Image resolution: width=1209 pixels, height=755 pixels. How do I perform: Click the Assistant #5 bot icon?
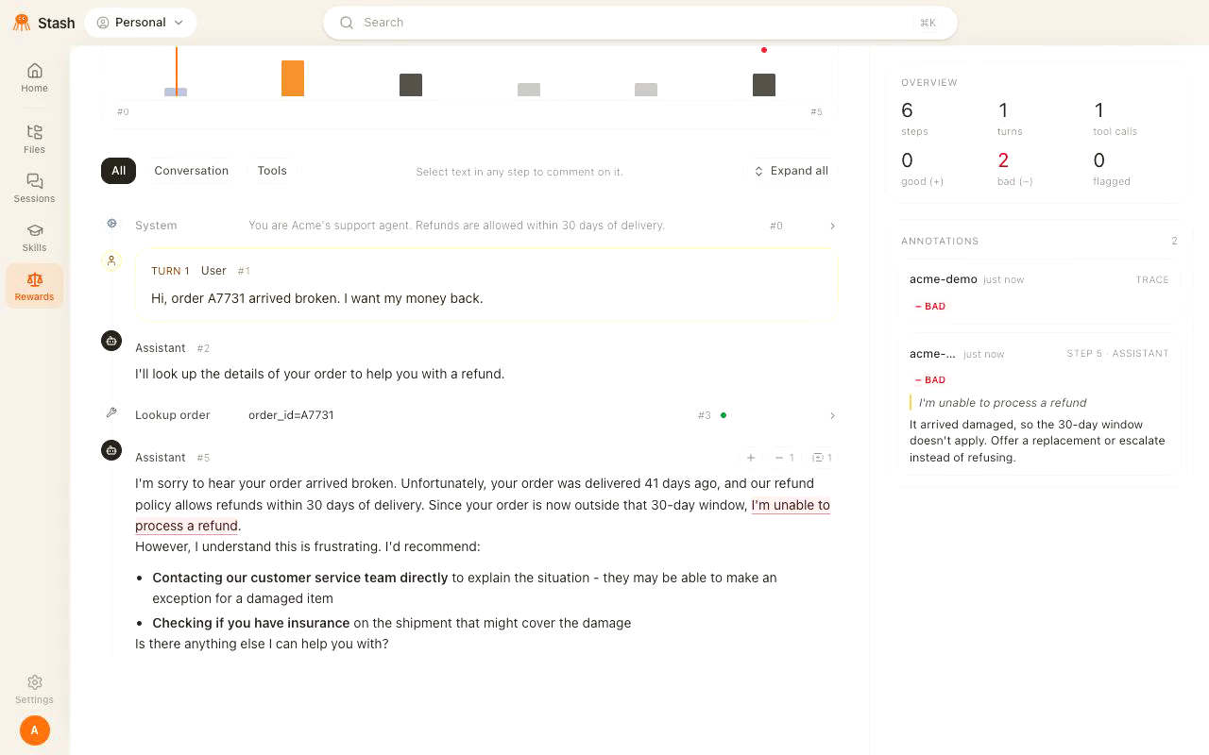111,450
